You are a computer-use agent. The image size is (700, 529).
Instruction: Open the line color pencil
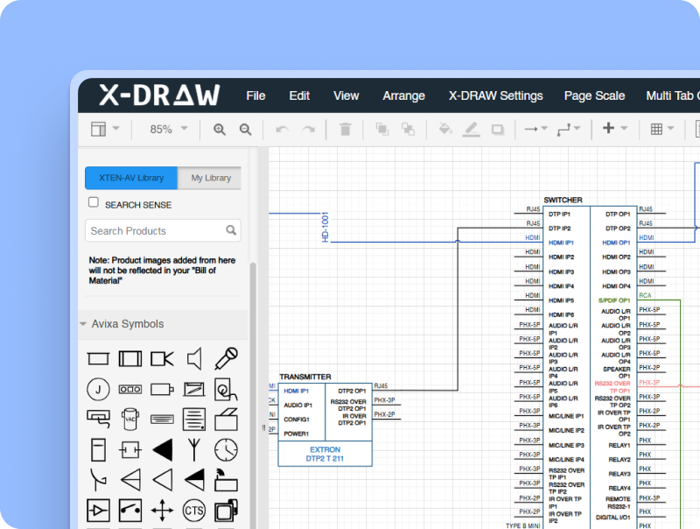click(471, 129)
